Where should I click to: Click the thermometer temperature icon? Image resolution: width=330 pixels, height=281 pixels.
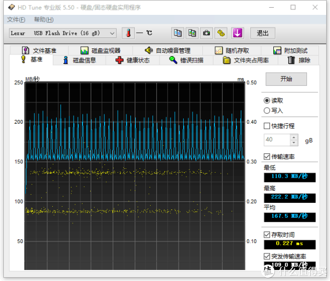click(x=128, y=33)
